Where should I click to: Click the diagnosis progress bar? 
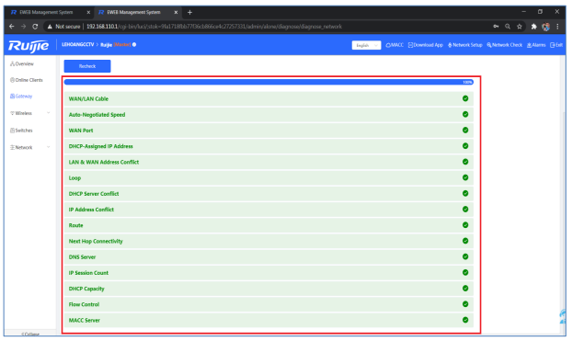point(269,82)
